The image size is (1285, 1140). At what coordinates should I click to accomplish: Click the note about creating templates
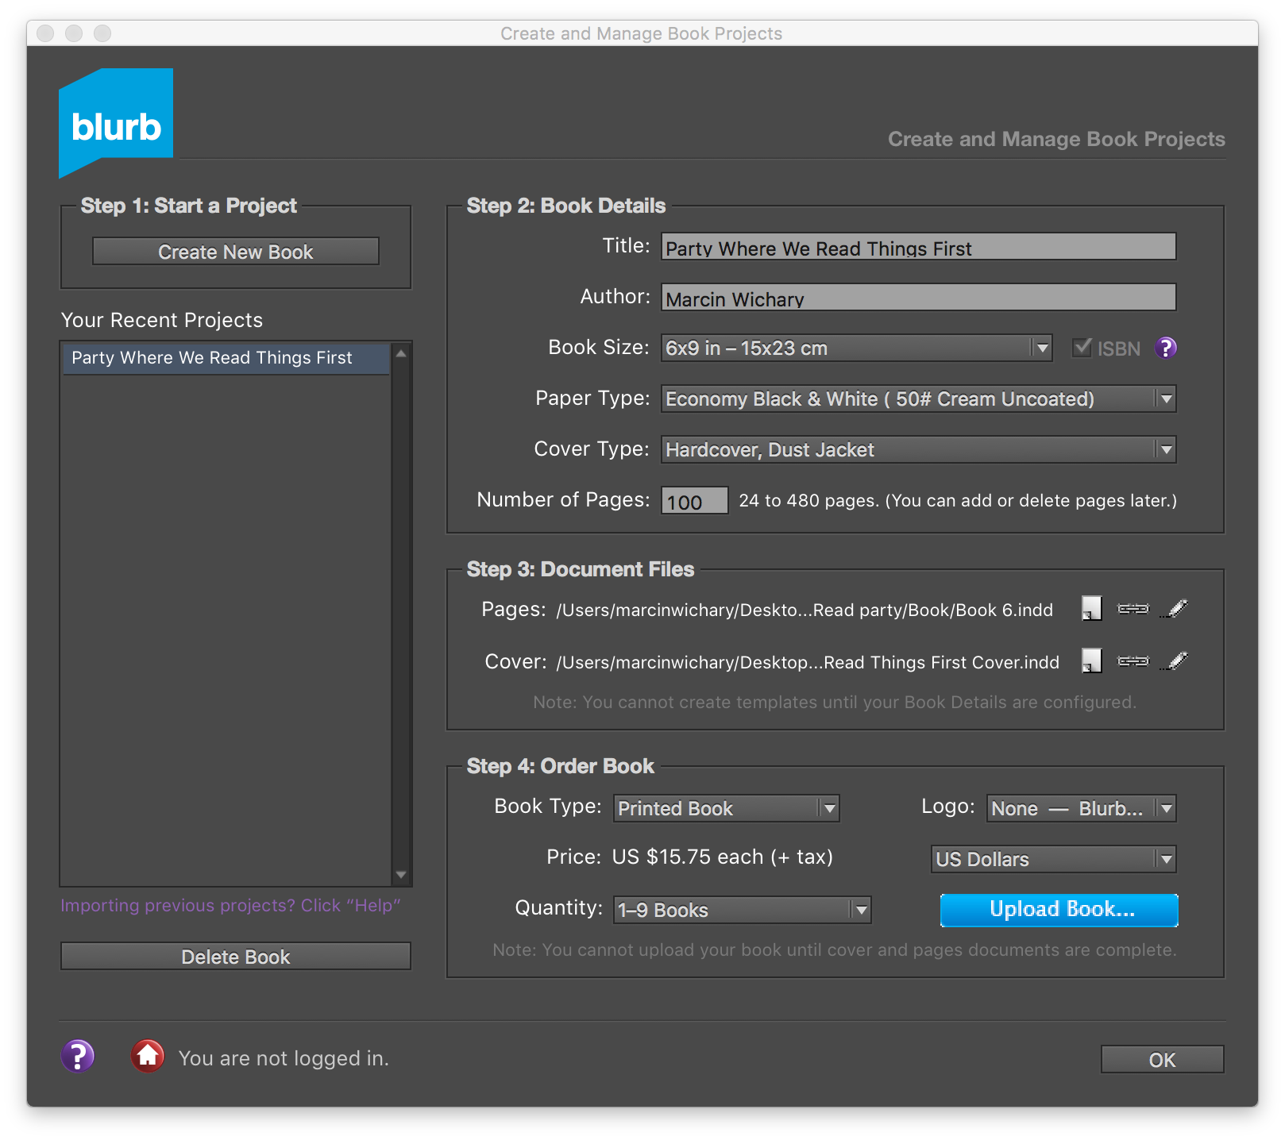(835, 703)
